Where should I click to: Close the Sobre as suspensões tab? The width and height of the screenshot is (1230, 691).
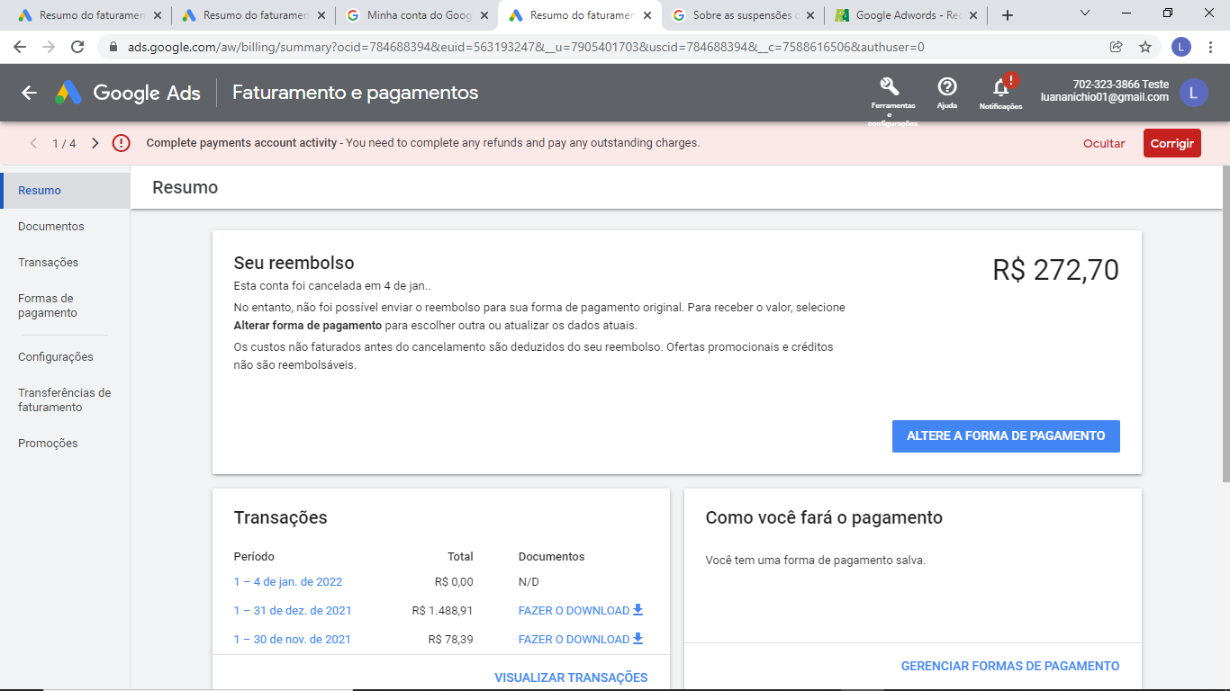coord(809,15)
